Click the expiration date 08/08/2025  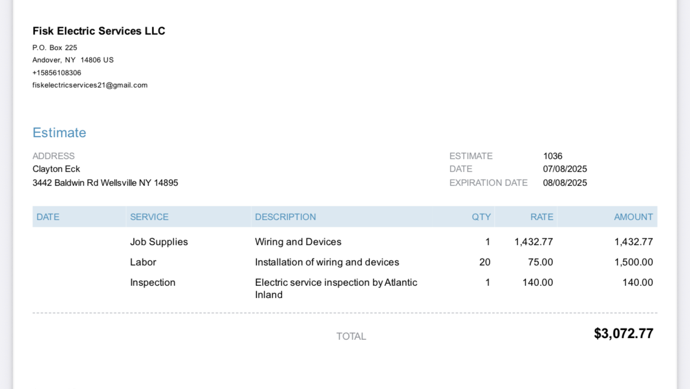tap(565, 183)
